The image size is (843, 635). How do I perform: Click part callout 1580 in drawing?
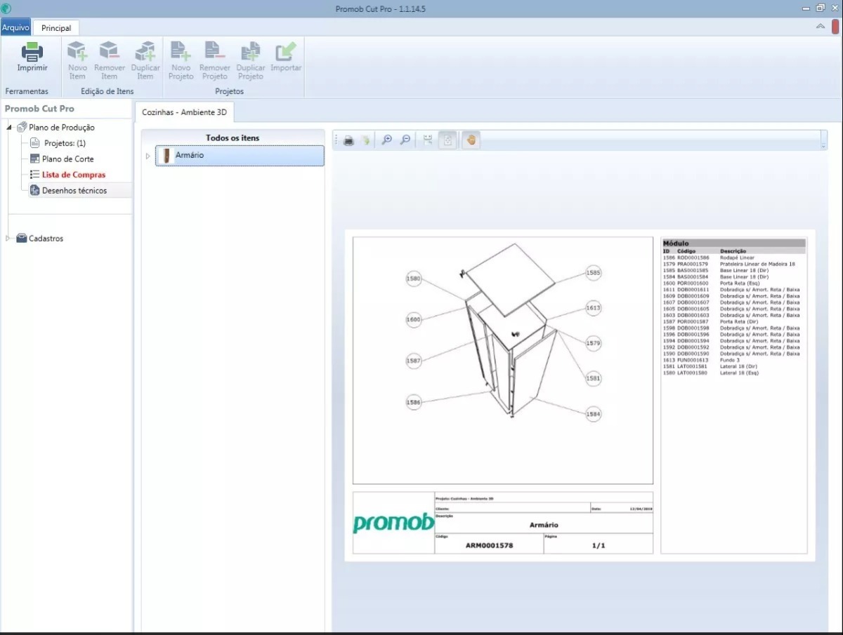tap(414, 279)
